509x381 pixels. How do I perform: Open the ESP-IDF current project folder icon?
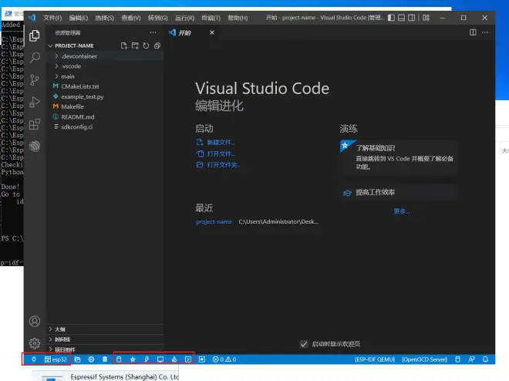tap(77, 359)
